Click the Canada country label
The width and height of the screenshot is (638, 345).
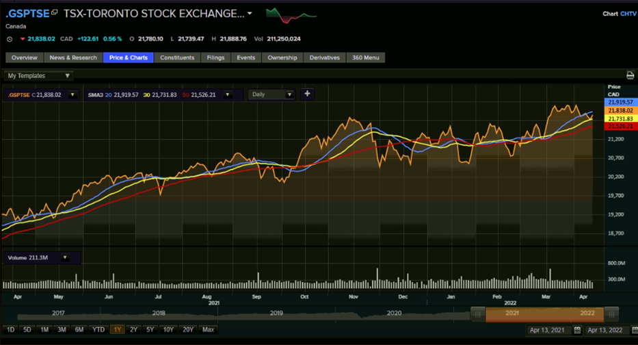pos(16,27)
